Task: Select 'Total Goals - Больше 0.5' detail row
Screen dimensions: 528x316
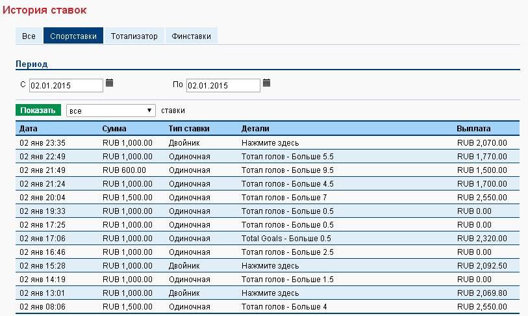Action: pos(286,239)
